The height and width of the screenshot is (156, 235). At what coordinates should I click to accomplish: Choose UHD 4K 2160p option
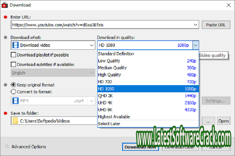[148, 103]
